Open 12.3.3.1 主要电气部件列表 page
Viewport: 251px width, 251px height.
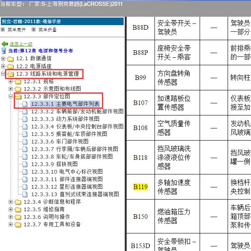[65, 104]
